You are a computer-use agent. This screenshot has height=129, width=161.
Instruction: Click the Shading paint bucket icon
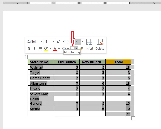[x=64, y=49]
